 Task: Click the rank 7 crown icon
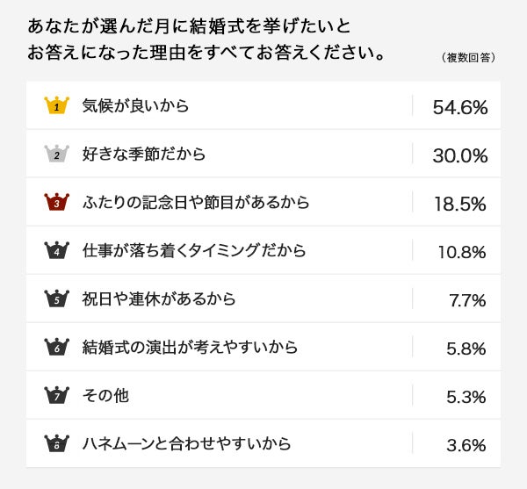56,395
